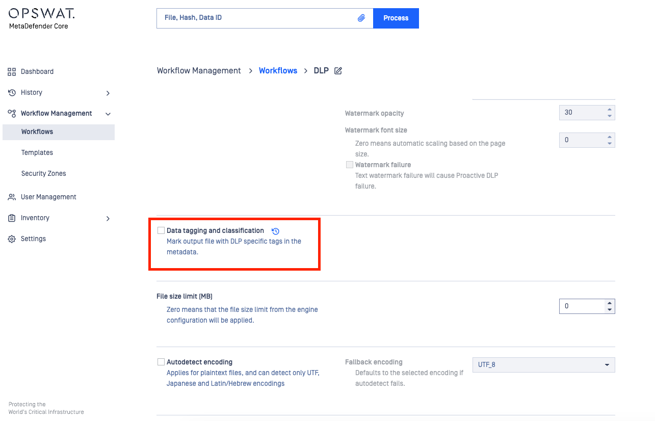Collapse the Workflow Management chevron

(x=108, y=114)
